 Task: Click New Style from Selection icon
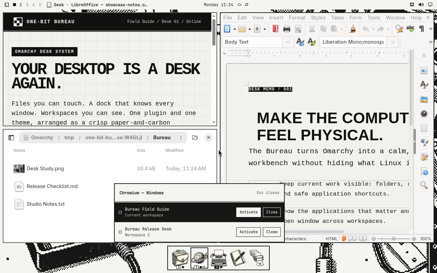pos(311,42)
